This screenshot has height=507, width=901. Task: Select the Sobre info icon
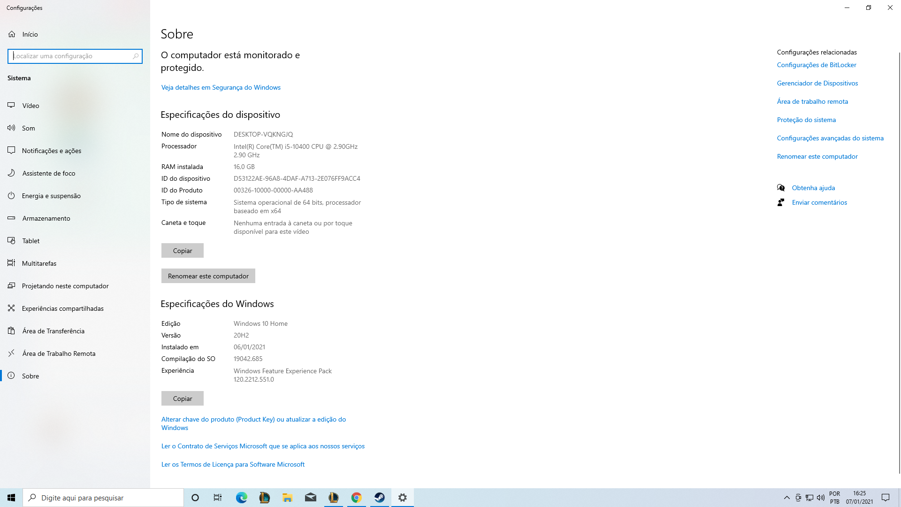click(x=11, y=376)
